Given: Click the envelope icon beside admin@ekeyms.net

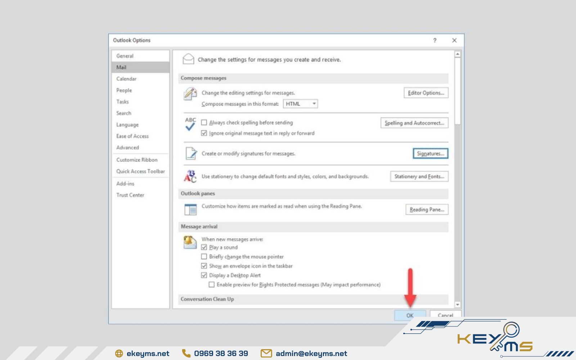Looking at the screenshot, I should pos(266,354).
